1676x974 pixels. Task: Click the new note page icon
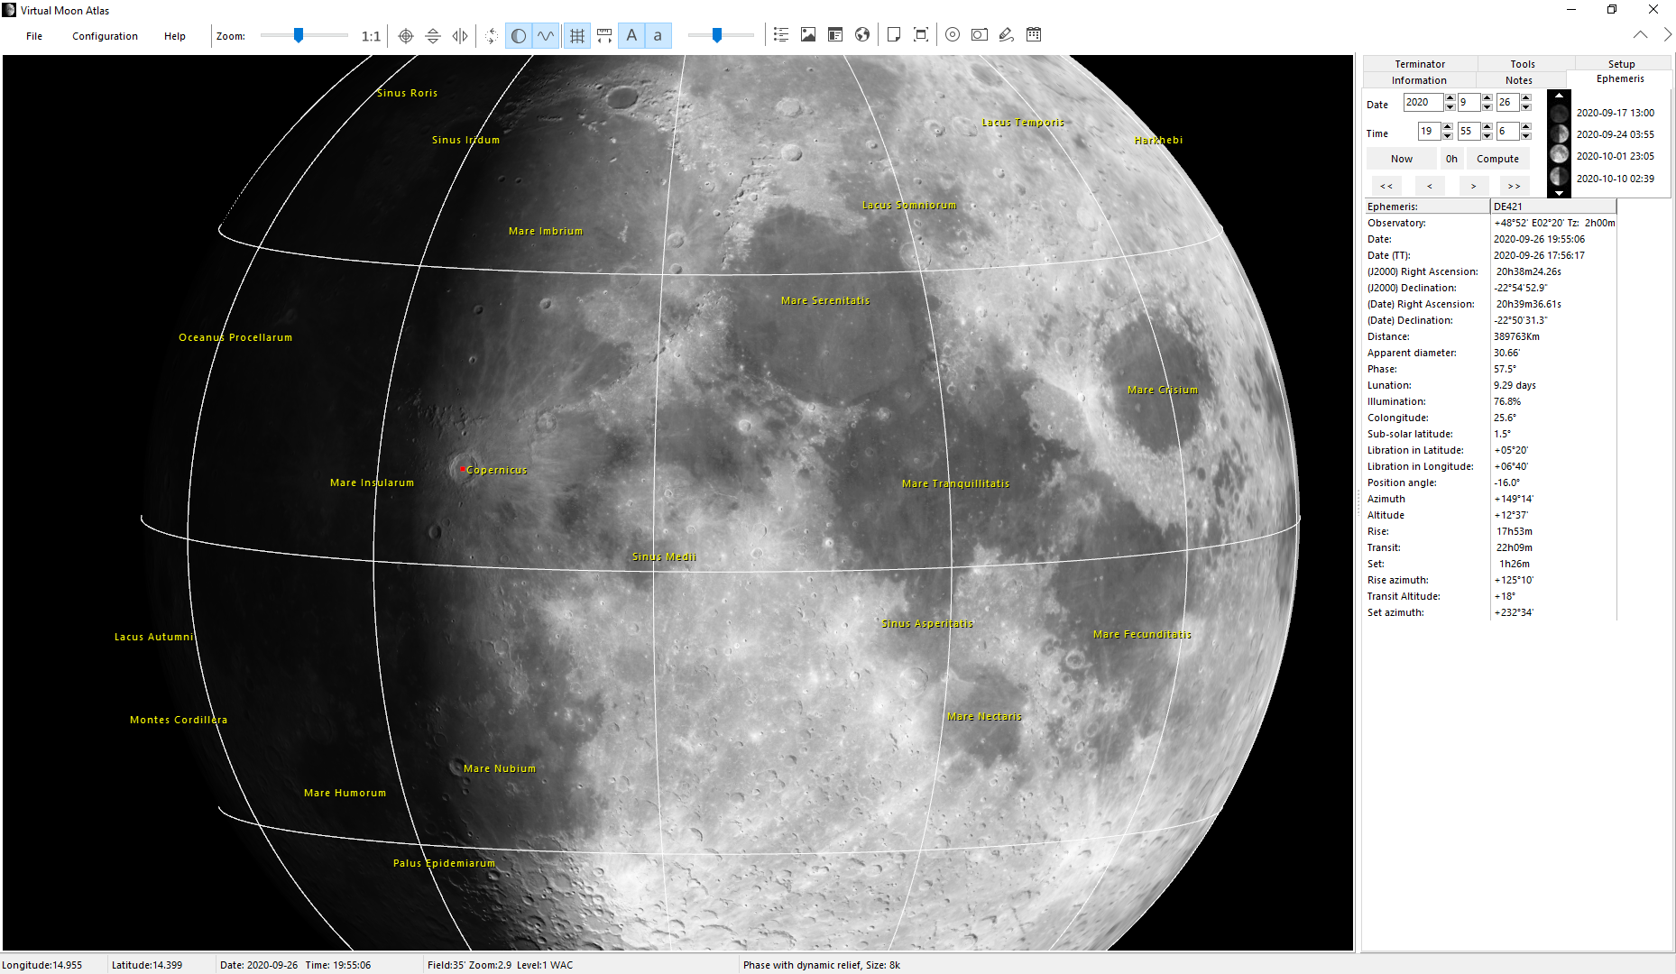pos(894,35)
